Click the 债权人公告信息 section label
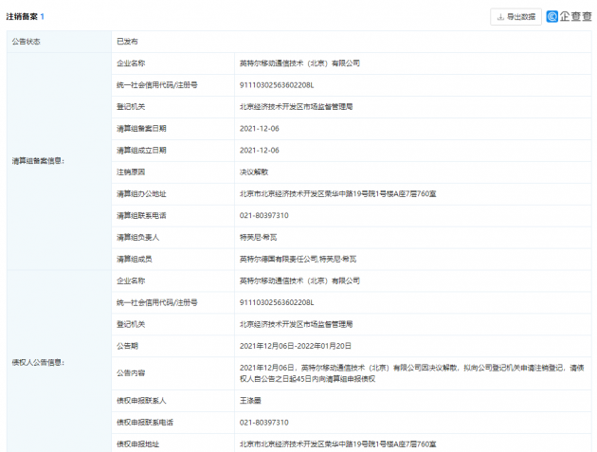 38,363
